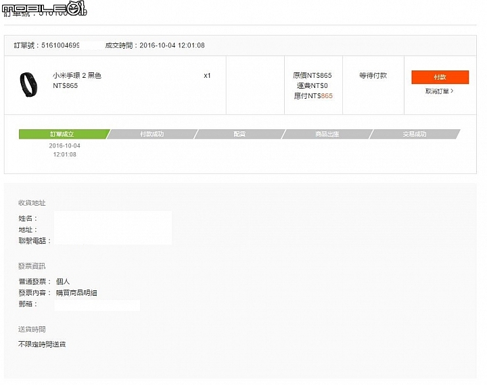Screen dimensions: 487x385
Task: Click the 聯繫電話 label
Action: (x=34, y=241)
